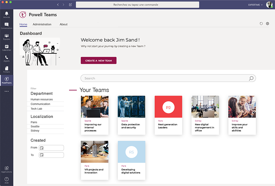Viewport: 275px width, 186px height.
Task: Click the magnifier icon in Search
Action: [x=251, y=78]
